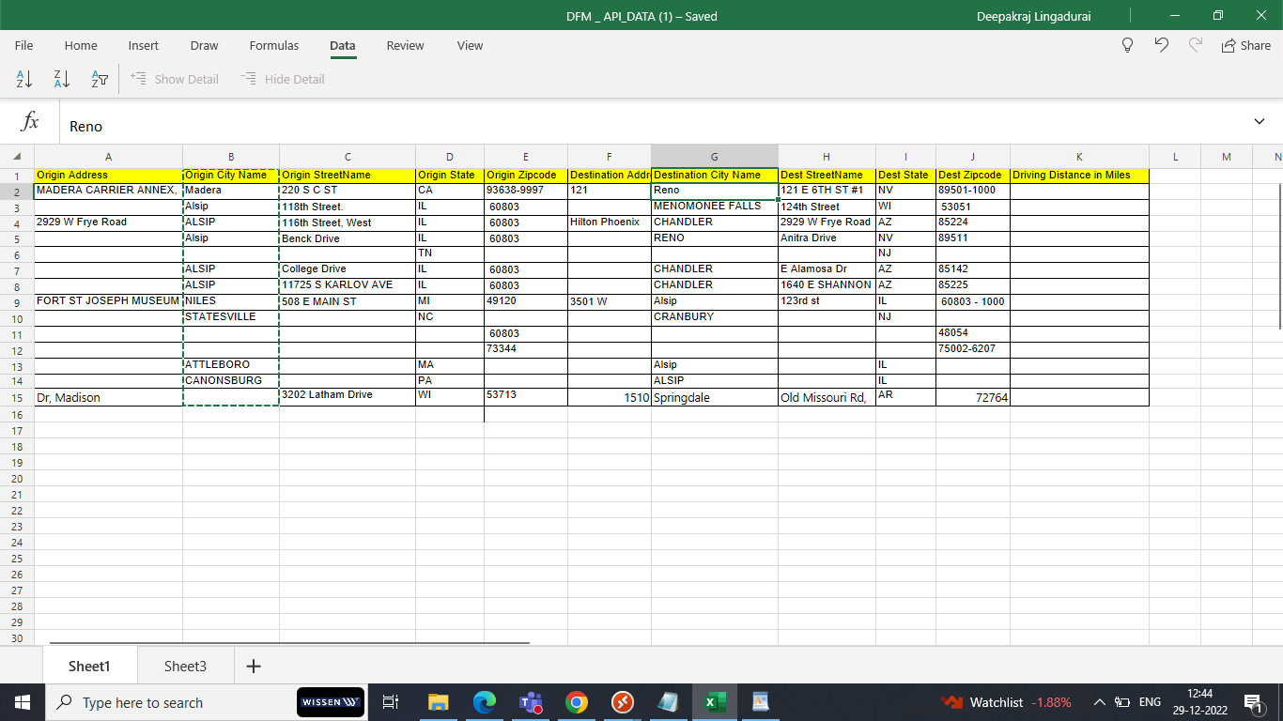1283x721 pixels.
Task: Select the MENOMONEE FALLS cell
Action: (x=715, y=207)
